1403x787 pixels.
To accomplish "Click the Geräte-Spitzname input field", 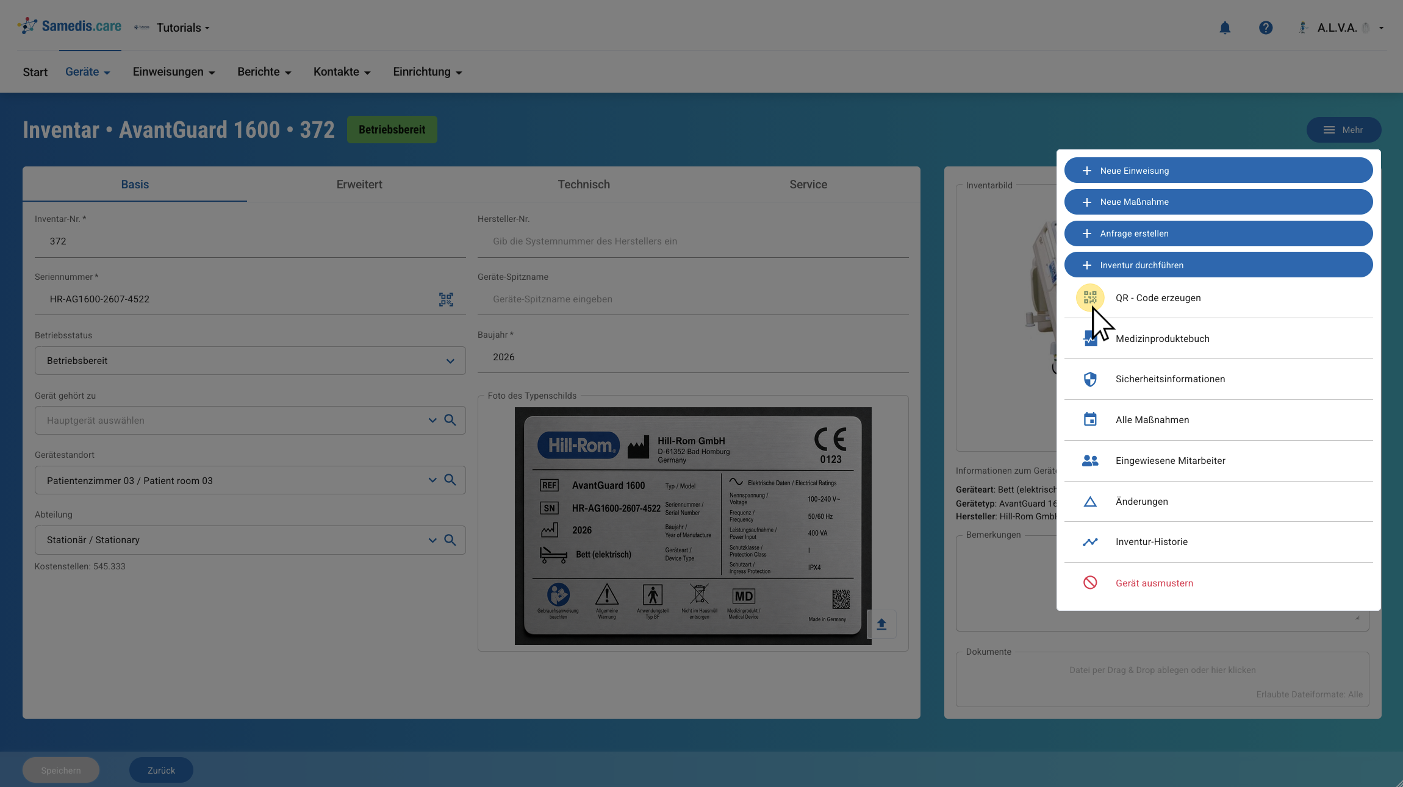I will tap(693, 299).
